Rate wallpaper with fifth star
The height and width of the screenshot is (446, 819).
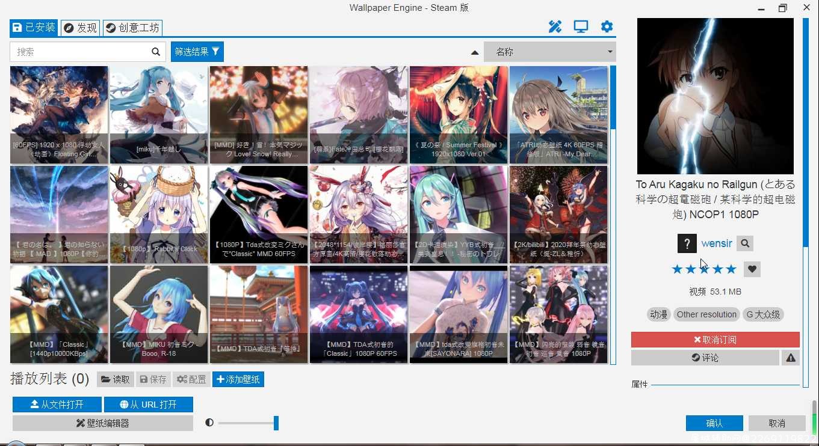click(731, 269)
